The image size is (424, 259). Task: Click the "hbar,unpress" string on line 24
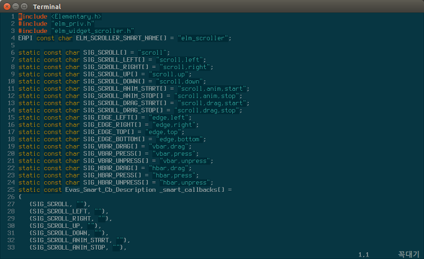click(185, 183)
